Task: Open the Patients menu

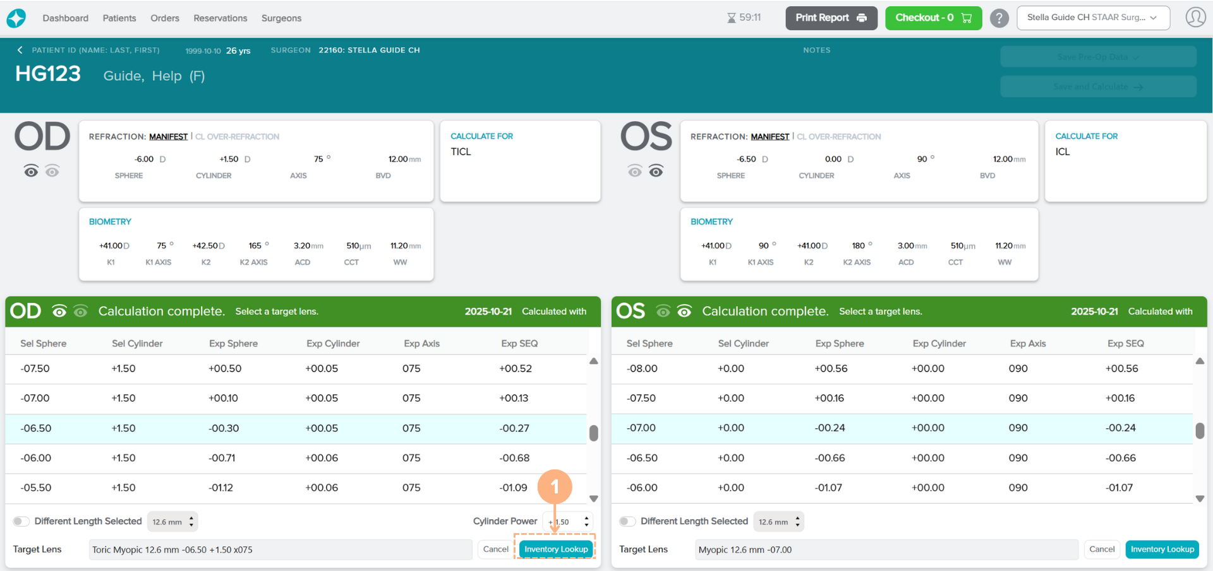Action: [119, 18]
